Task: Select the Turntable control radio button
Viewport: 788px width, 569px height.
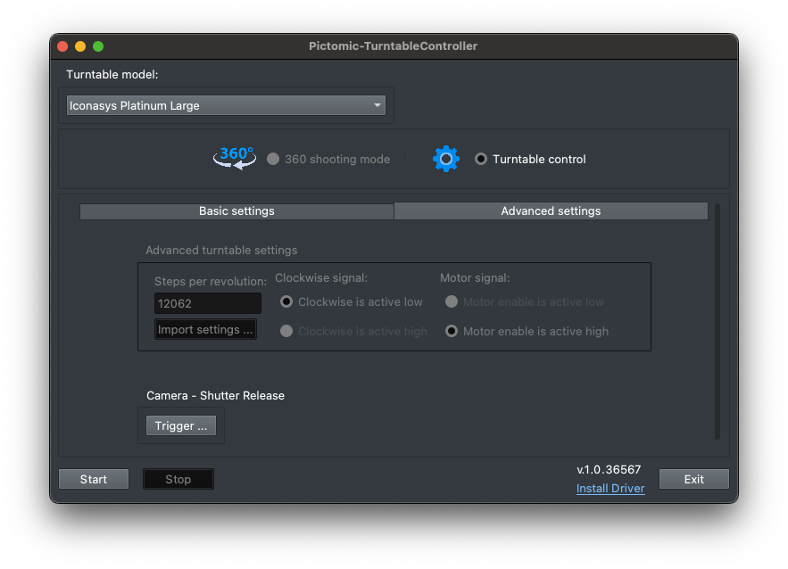Action: [481, 160]
